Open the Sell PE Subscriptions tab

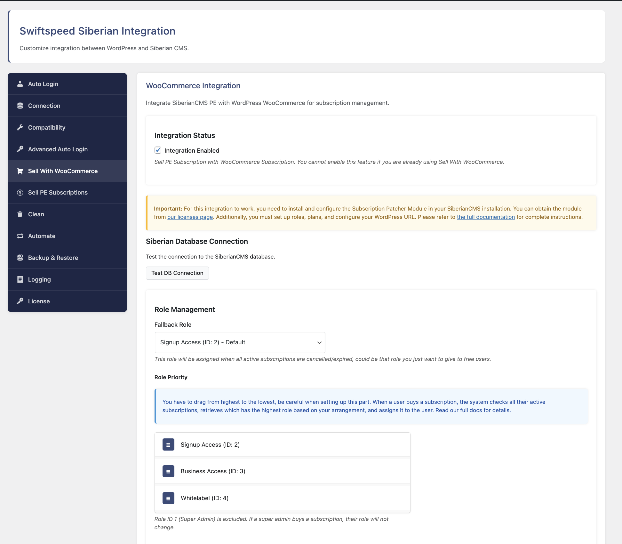[67, 193]
